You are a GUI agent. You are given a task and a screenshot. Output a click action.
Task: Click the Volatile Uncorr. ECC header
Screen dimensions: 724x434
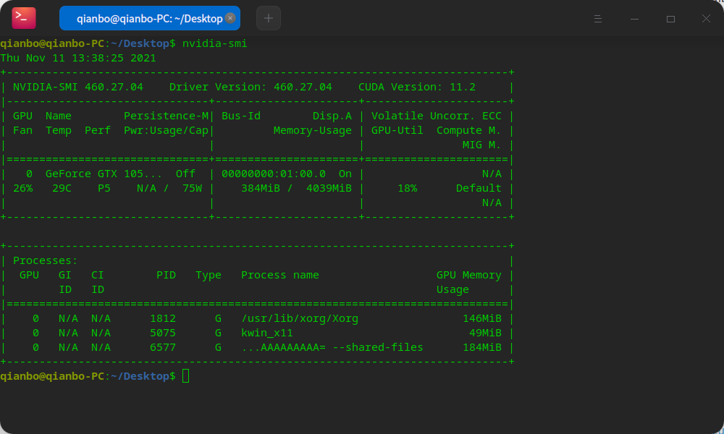pyautogui.click(x=437, y=116)
